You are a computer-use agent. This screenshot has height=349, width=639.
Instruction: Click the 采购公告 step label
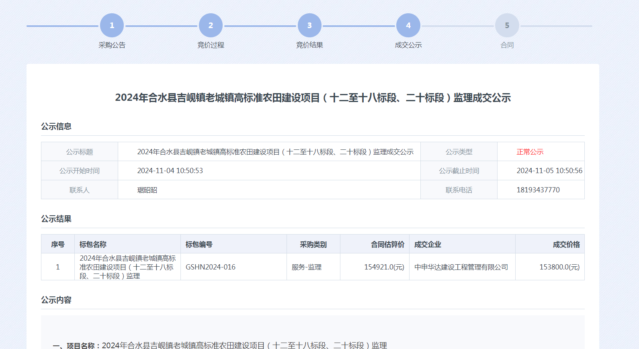pos(112,45)
